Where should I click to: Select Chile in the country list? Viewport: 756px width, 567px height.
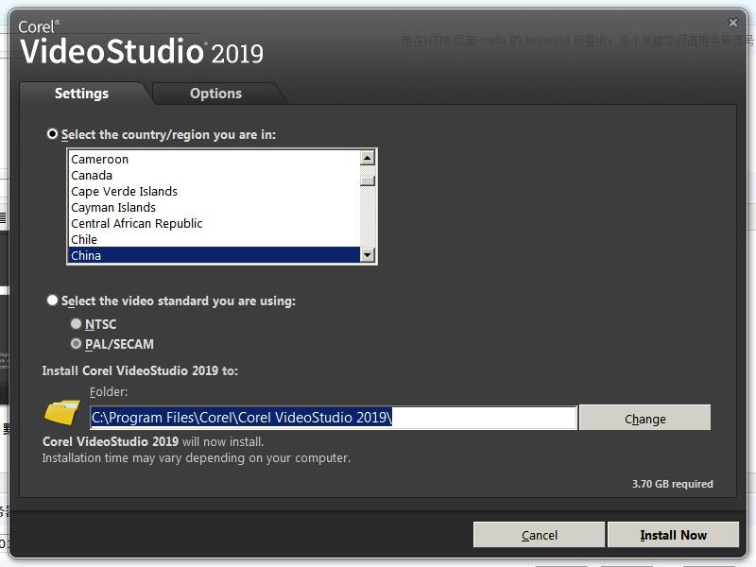point(215,239)
